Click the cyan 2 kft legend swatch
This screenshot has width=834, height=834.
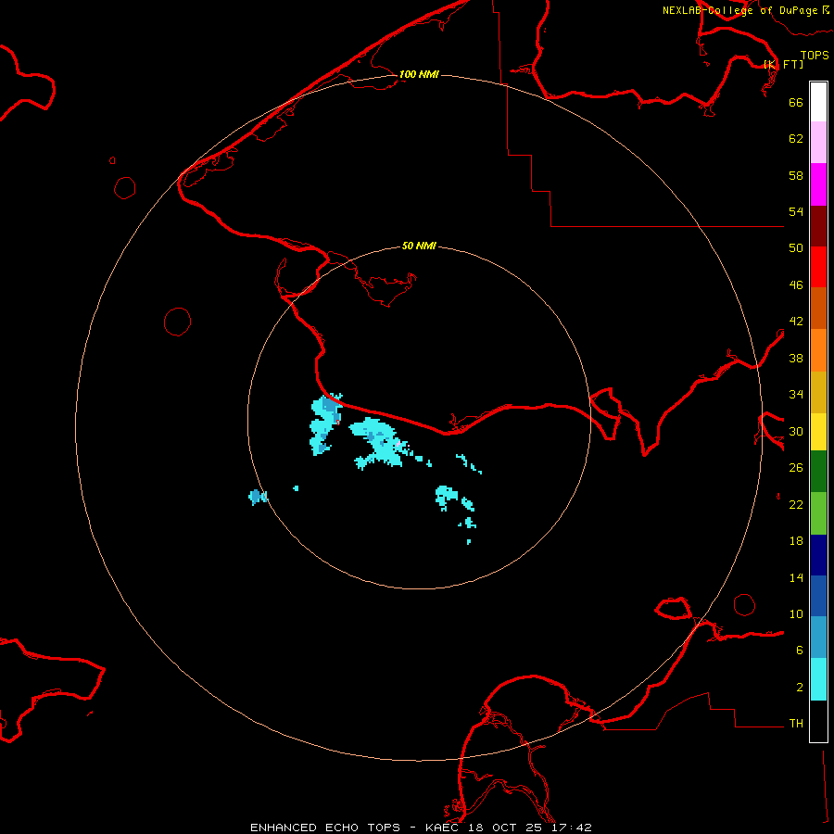pyautogui.click(x=818, y=679)
